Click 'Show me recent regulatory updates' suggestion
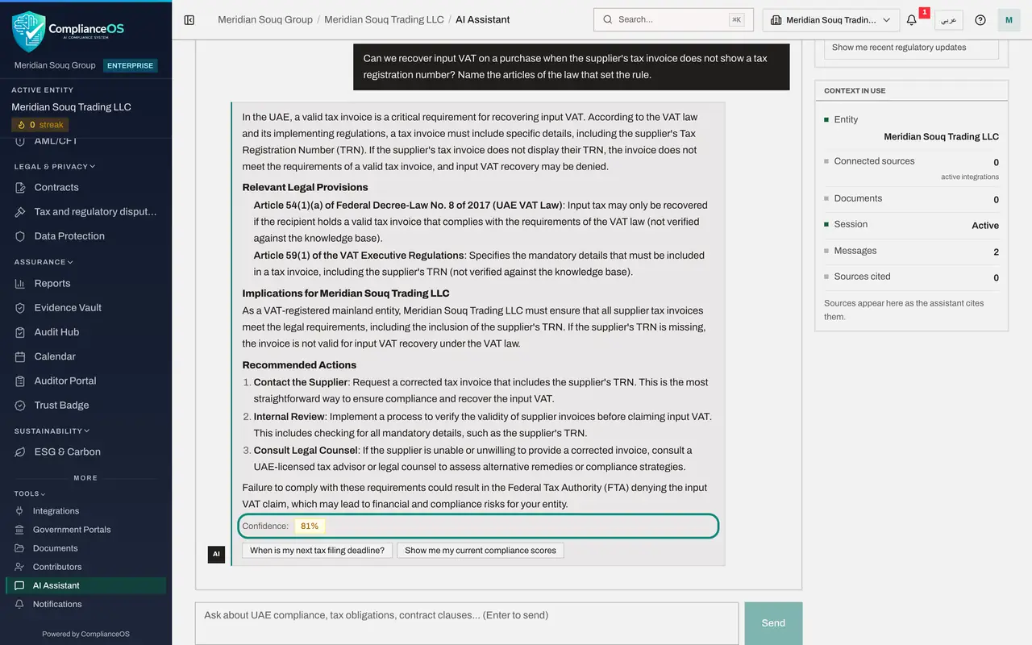The image size is (1032, 645). [911, 48]
